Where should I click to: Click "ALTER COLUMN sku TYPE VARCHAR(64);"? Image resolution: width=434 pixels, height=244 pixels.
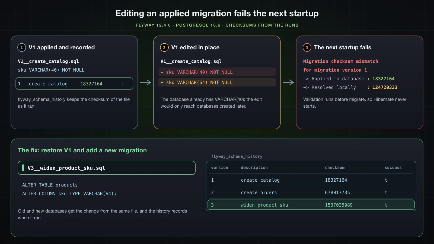point(69,194)
